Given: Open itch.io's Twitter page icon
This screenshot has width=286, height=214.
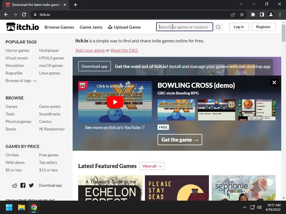Looking at the screenshot, I should point(31,185).
